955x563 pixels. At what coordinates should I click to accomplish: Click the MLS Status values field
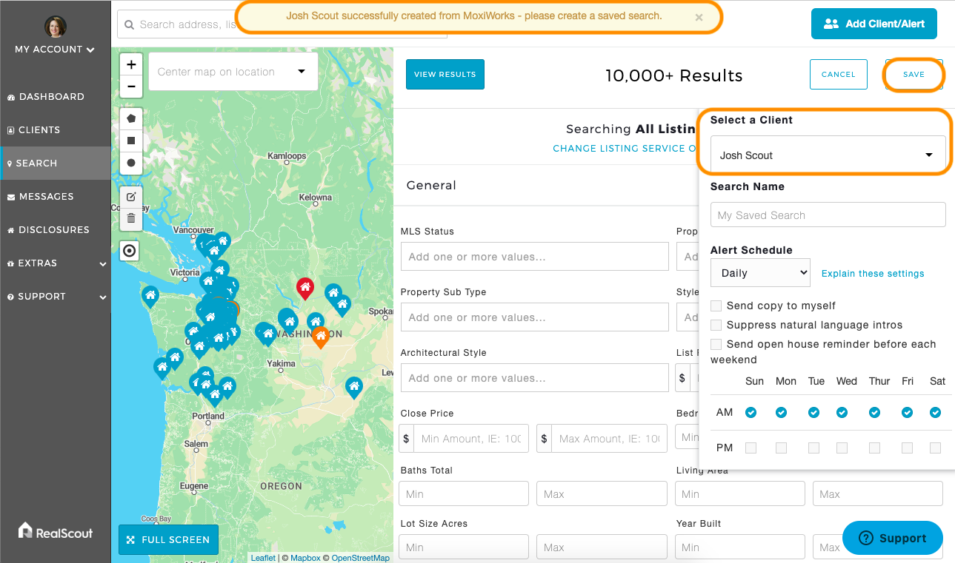coord(534,257)
